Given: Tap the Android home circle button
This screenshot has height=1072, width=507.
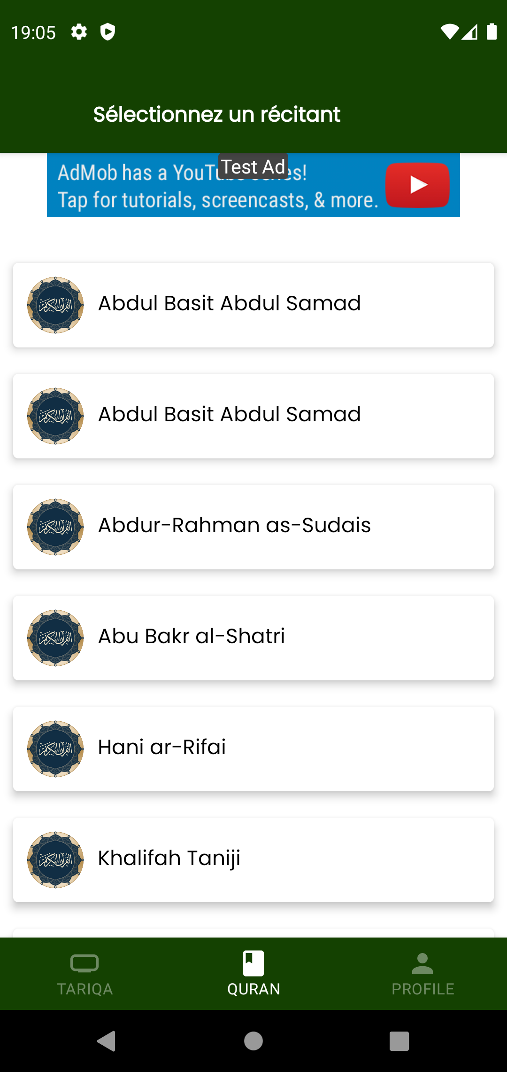Looking at the screenshot, I should 253,1041.
